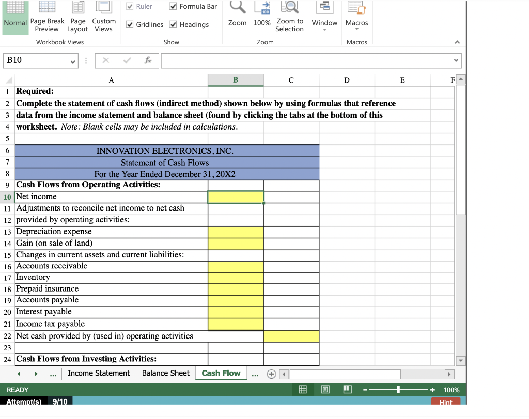Switch to Page Layout view
This screenshot has width=529, height=419.
77,17
